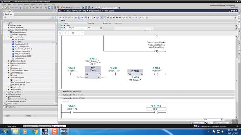Expand the PLC tags folder

9,66
